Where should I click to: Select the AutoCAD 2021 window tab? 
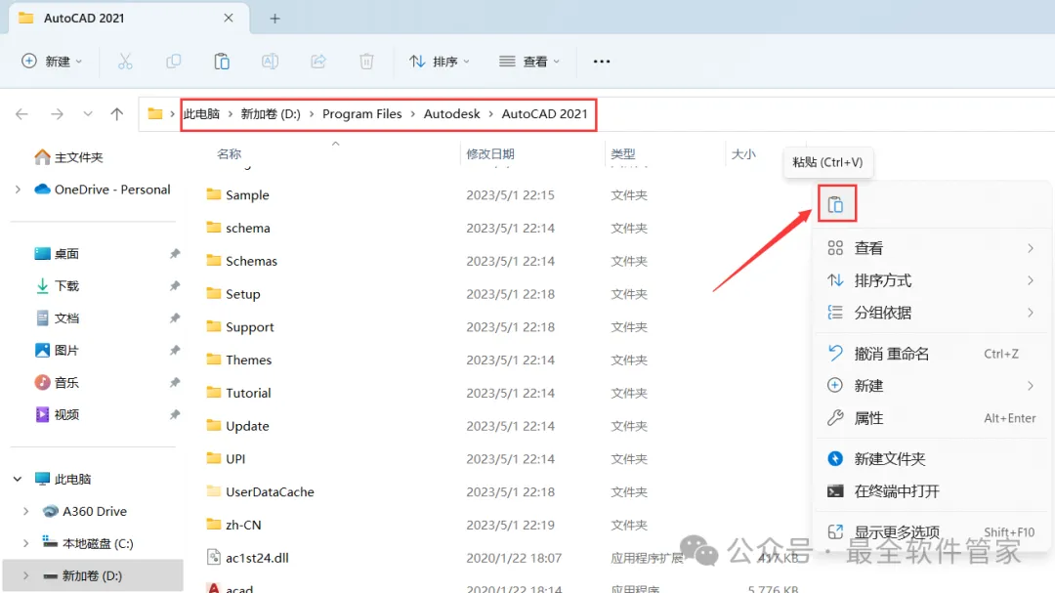tap(129, 19)
